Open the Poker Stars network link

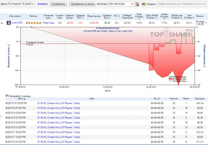(x=49, y=22)
